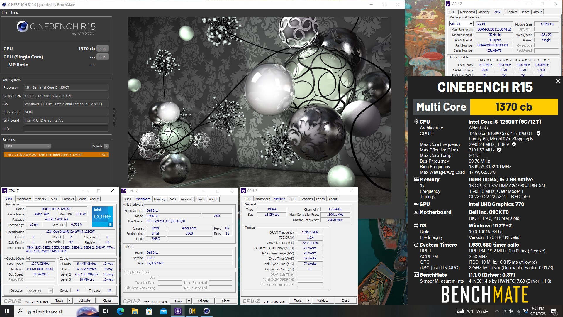This screenshot has width=563, height=317.
Task: Open the File menu in Cinebench
Action: coord(4,12)
